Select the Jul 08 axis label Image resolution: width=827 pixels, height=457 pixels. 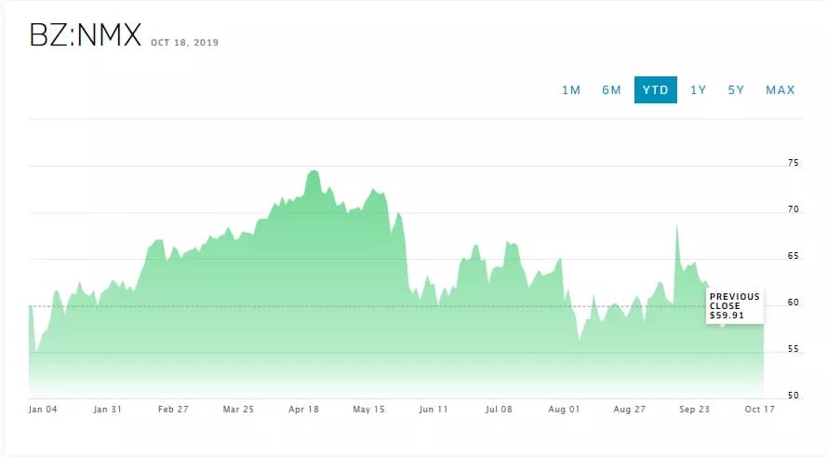pyautogui.click(x=500, y=410)
